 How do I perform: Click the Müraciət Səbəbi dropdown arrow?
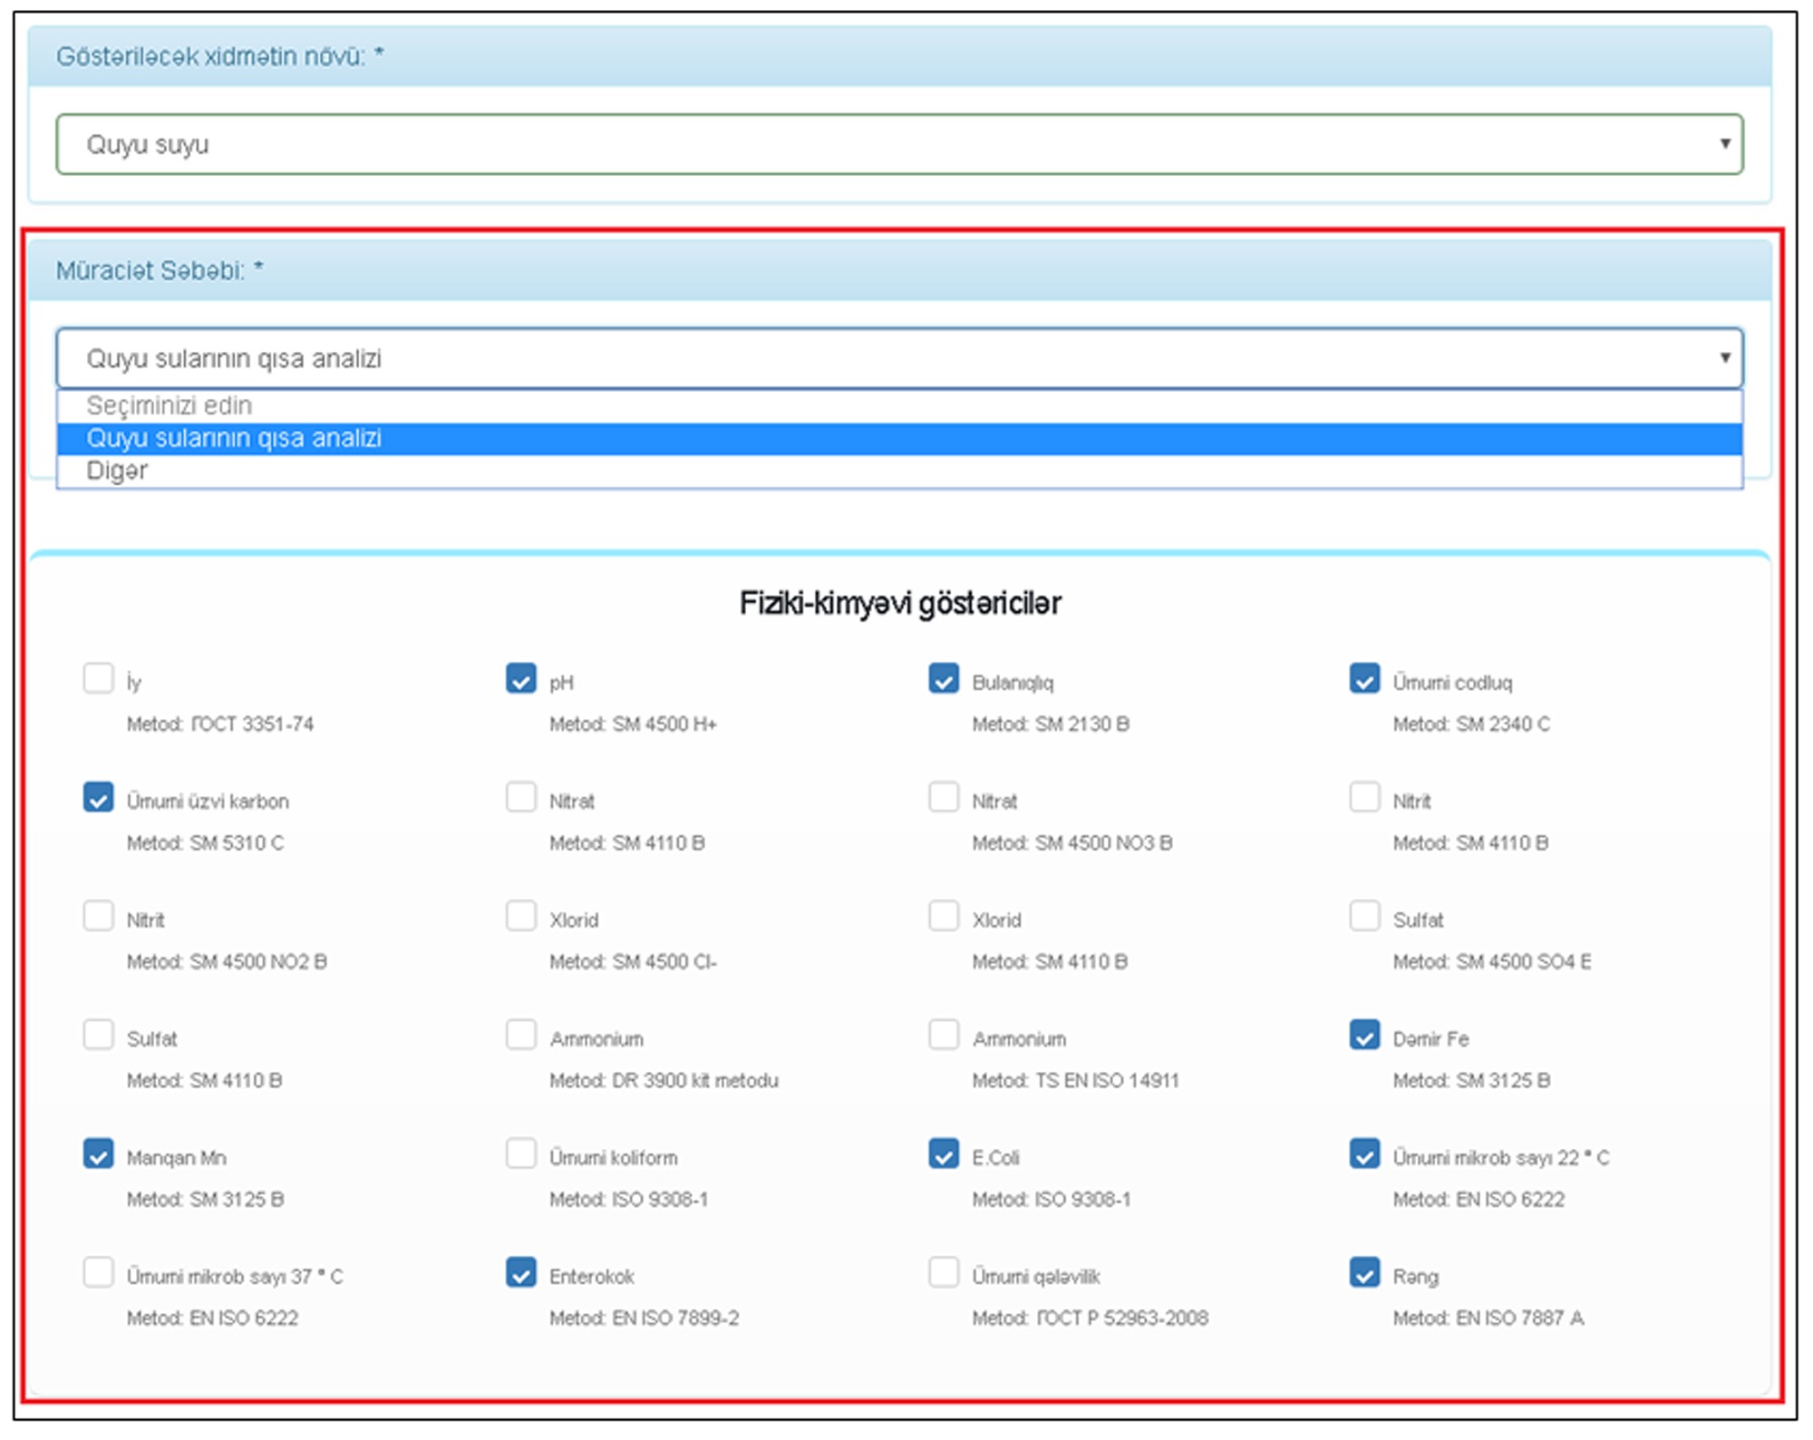(1724, 358)
